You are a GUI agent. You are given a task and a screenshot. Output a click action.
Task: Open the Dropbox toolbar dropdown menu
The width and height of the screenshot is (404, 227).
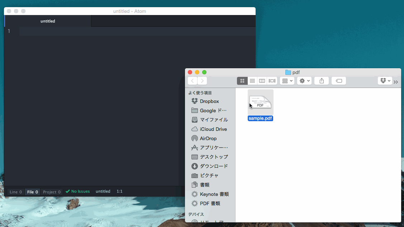click(x=385, y=80)
